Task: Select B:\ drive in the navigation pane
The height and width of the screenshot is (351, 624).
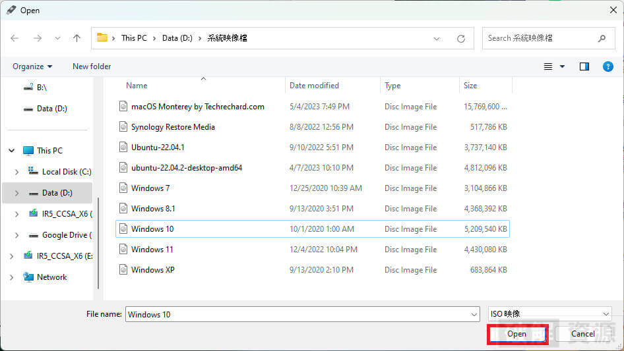Action: (x=42, y=88)
